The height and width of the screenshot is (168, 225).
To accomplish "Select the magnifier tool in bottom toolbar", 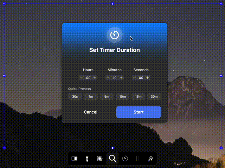I will (112, 159).
